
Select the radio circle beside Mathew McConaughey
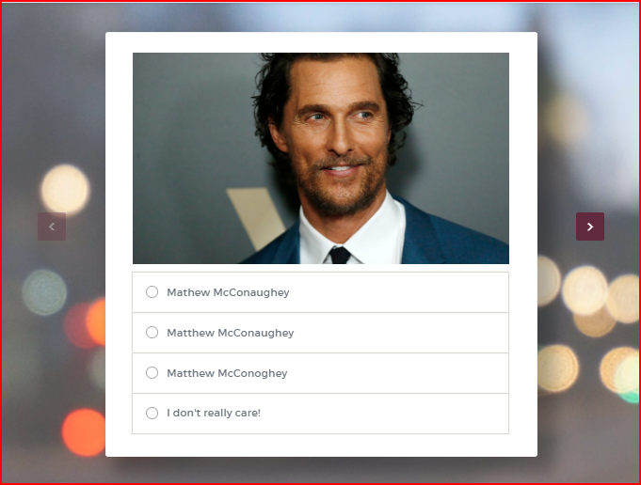coord(152,292)
